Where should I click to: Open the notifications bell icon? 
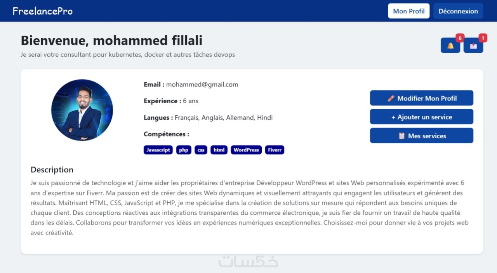tap(450, 46)
